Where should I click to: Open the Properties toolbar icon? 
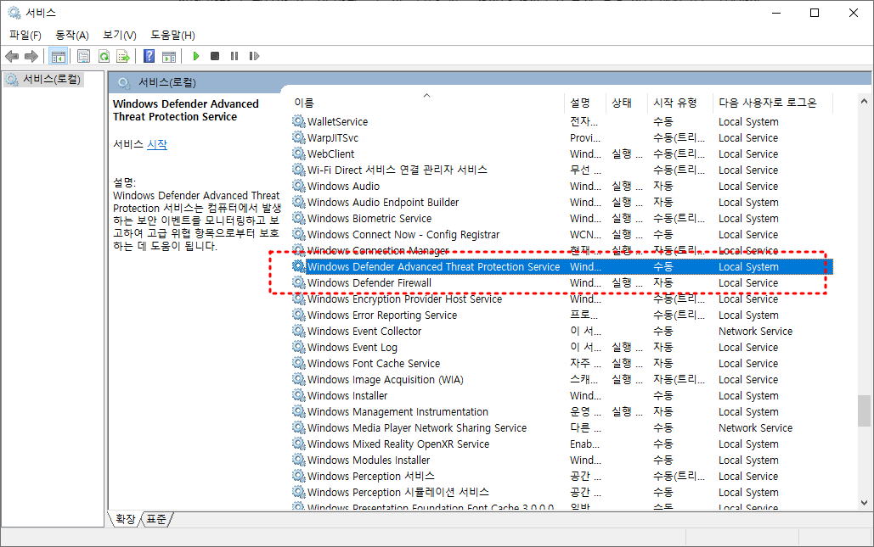(x=83, y=56)
